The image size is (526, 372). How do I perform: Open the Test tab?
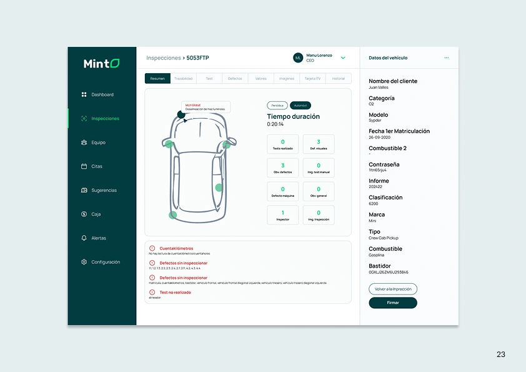209,78
